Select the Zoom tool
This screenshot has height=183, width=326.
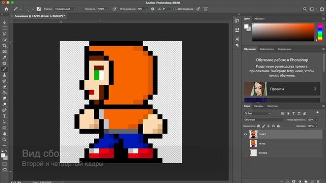[5, 140]
